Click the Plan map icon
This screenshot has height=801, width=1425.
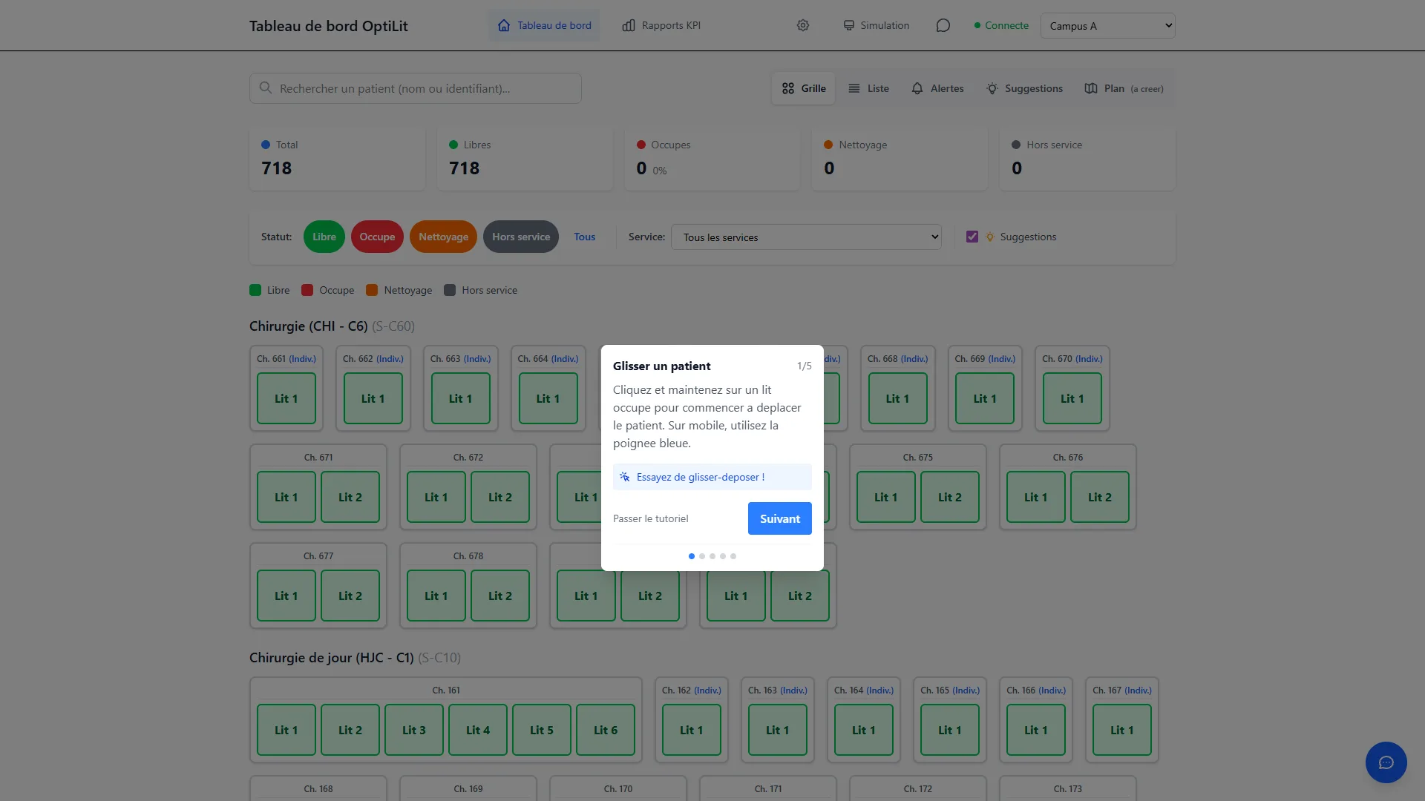[1092, 88]
